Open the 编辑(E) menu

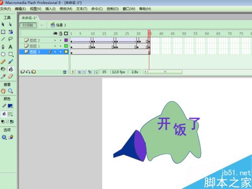click(x=20, y=9)
